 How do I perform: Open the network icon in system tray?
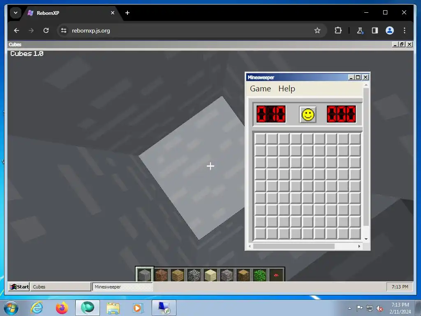370,309
